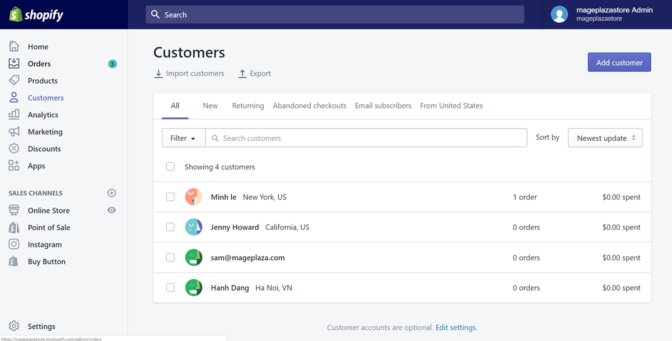Click the Orders count badge showing 3

(x=113, y=64)
